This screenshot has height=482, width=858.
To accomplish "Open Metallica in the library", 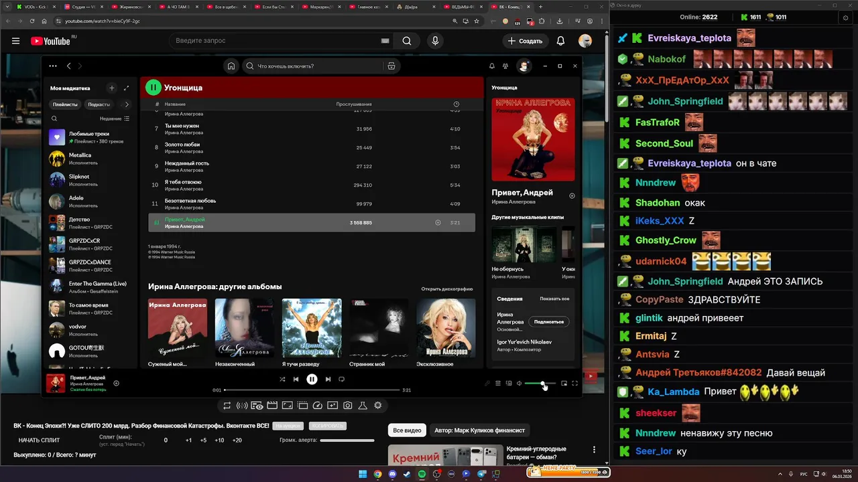I will [x=90, y=159].
